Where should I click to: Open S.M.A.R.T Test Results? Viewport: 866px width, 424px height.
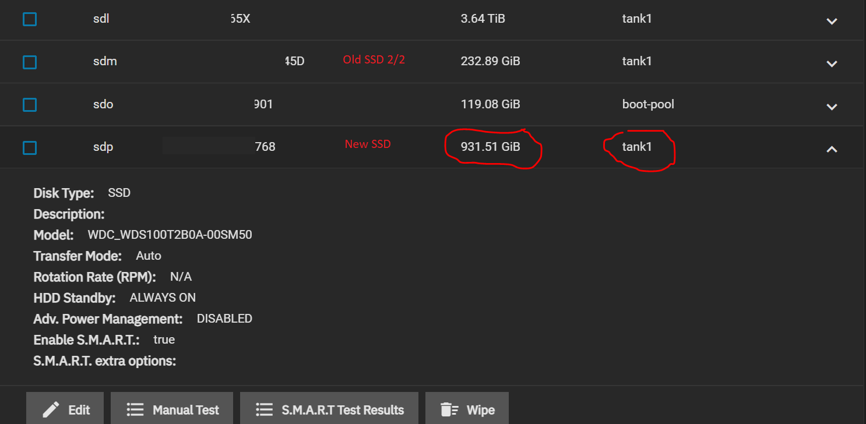tap(329, 409)
